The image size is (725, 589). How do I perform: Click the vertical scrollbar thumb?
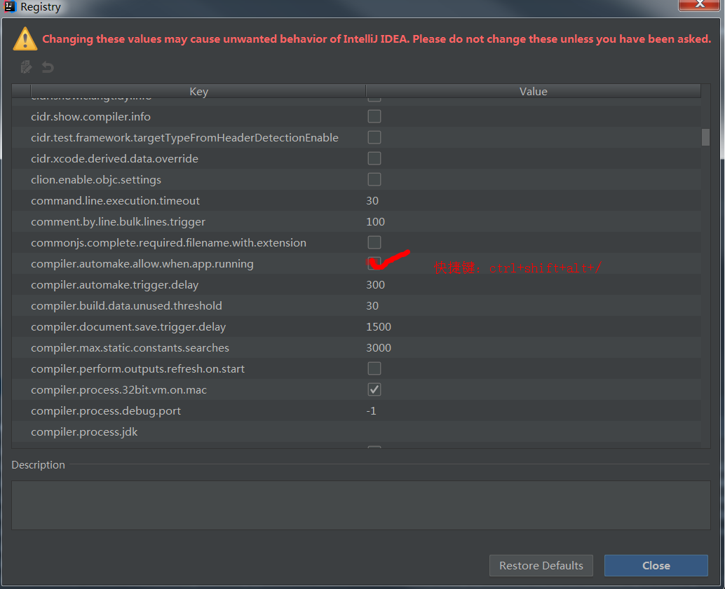click(705, 137)
